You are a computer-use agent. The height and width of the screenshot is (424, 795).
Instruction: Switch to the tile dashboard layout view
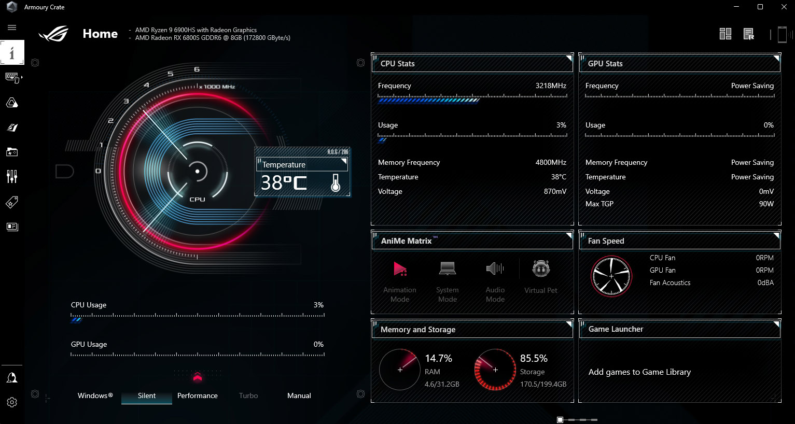(x=725, y=34)
